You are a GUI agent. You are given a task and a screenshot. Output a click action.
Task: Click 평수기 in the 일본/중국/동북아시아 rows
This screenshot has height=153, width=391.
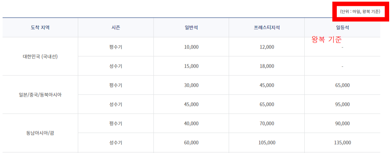click(x=116, y=85)
